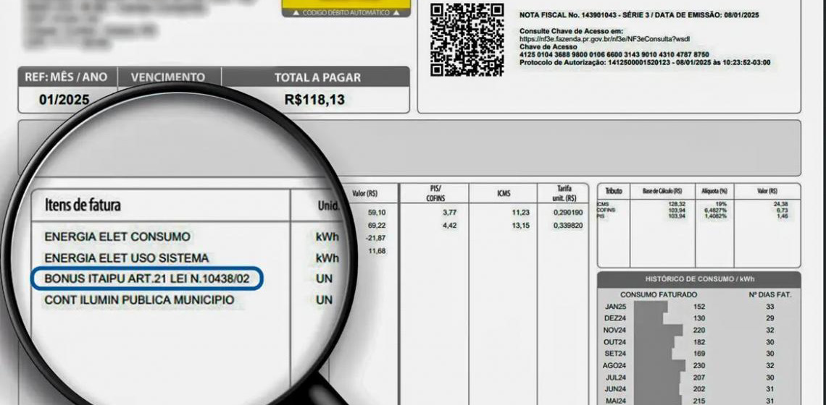This screenshot has height=405, width=826.
Task: Click the "CONSUMO FATURADO" label
Action: point(659,294)
